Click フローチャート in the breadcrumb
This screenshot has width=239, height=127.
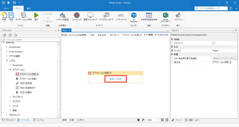pyautogui.click(x=114, y=35)
